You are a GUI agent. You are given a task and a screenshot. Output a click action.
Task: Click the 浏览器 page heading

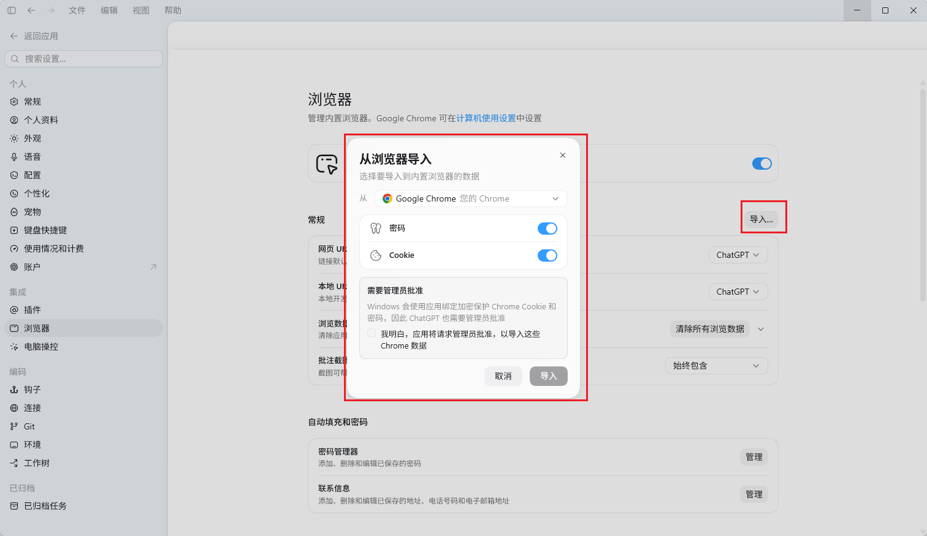[330, 99]
